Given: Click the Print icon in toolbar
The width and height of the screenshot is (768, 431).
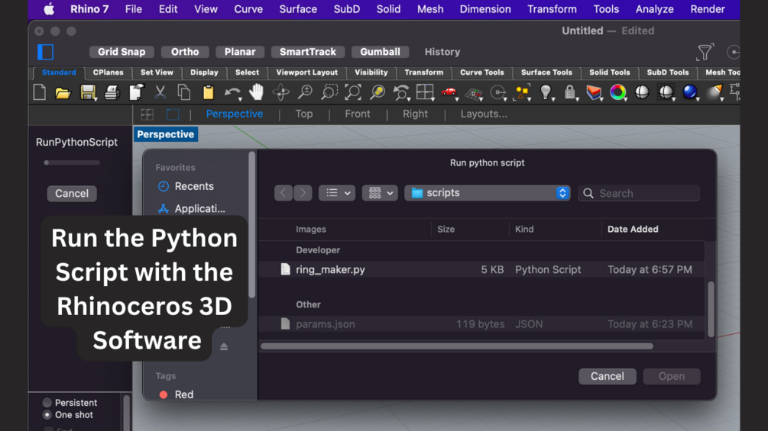Looking at the screenshot, I should [x=112, y=92].
